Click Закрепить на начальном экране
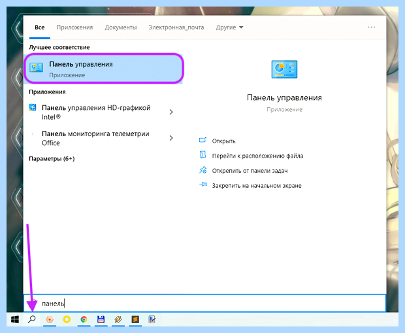This screenshot has height=333, width=405. point(257,186)
